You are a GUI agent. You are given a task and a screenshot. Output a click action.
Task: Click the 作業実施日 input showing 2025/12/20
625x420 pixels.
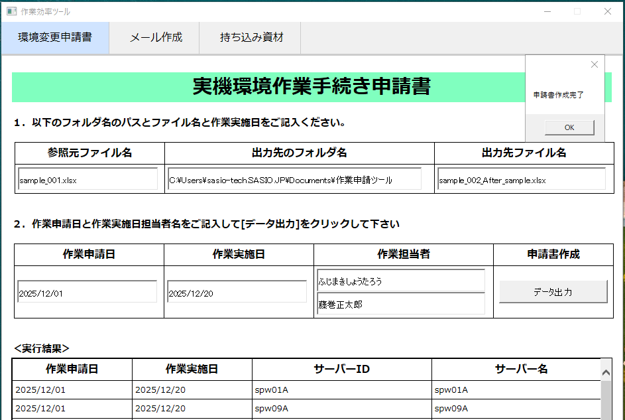pyautogui.click(x=237, y=292)
